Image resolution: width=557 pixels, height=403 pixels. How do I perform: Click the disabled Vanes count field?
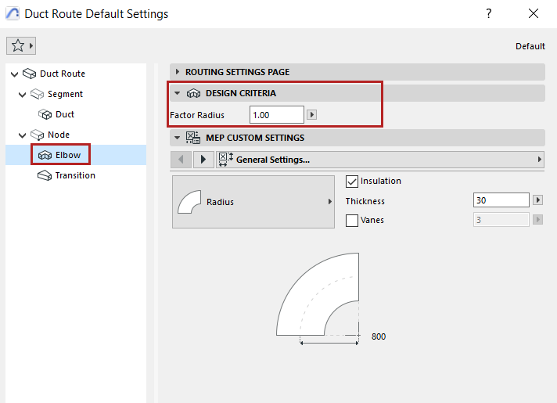click(x=501, y=220)
